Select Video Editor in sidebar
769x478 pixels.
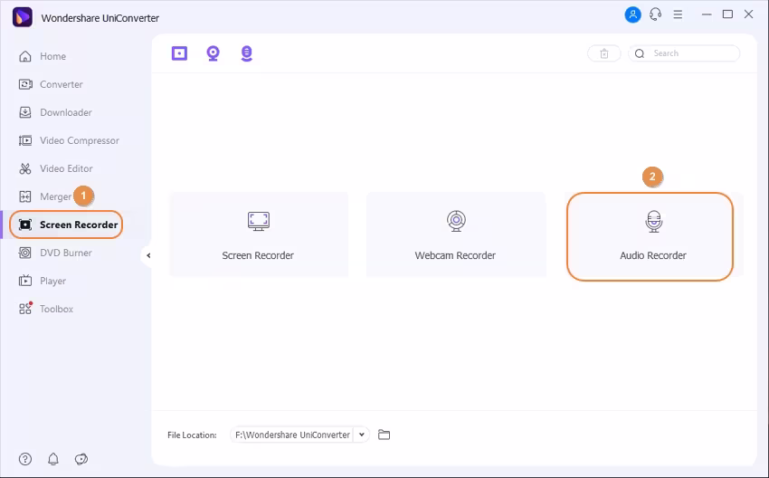point(56,168)
